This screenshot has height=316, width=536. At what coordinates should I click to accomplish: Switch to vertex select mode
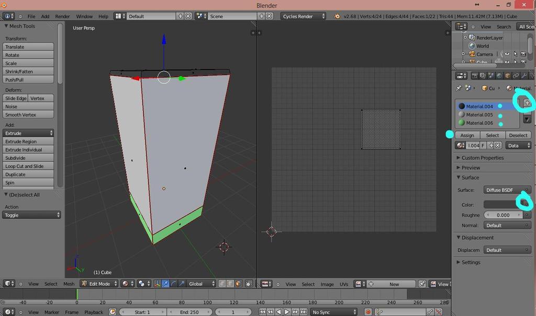pos(222,284)
